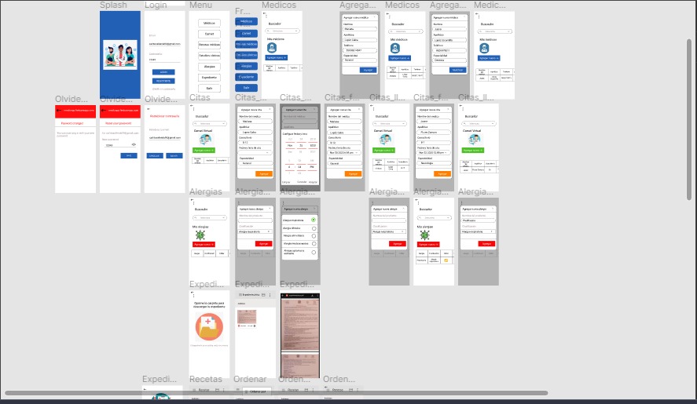Viewport: 697px width, 404px height.
Task: Click white Médicos button in Menu frame
Action: point(209,23)
